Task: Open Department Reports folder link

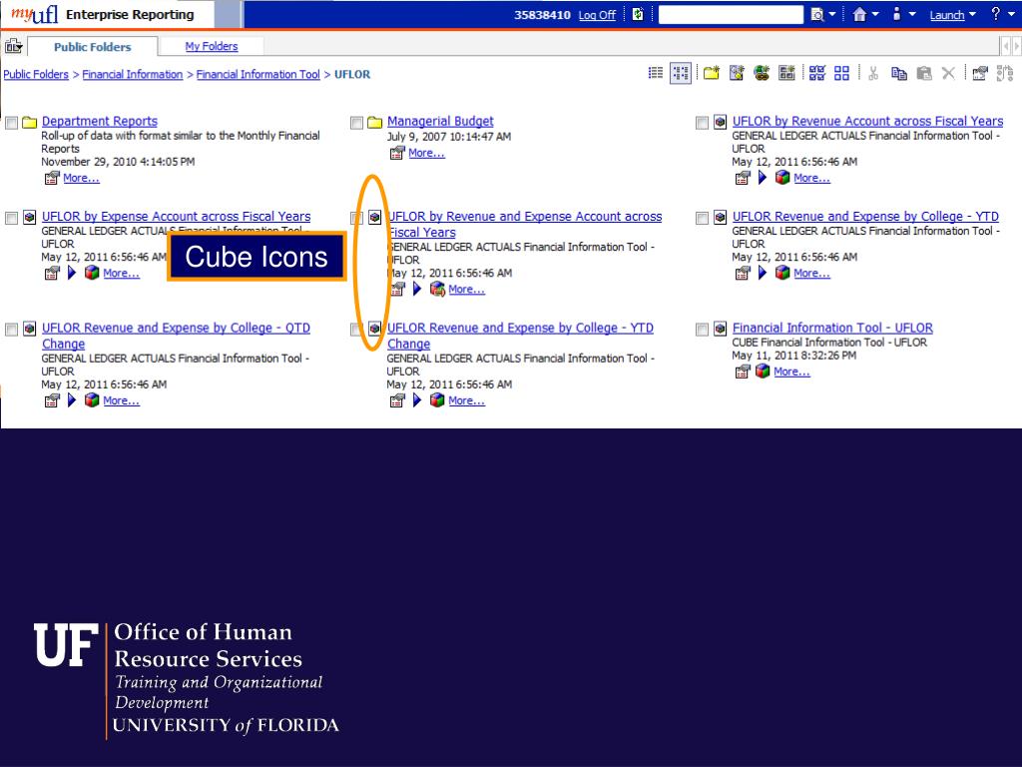Action: pos(100,121)
